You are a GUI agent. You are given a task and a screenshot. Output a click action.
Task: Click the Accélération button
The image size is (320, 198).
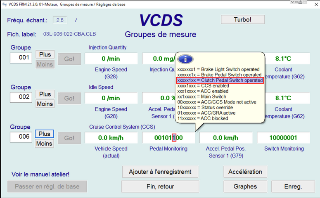point(245,172)
